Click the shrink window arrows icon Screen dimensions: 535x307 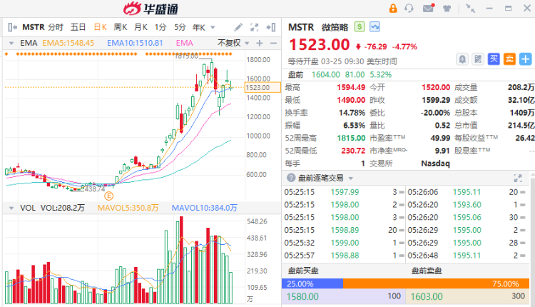pos(471,9)
